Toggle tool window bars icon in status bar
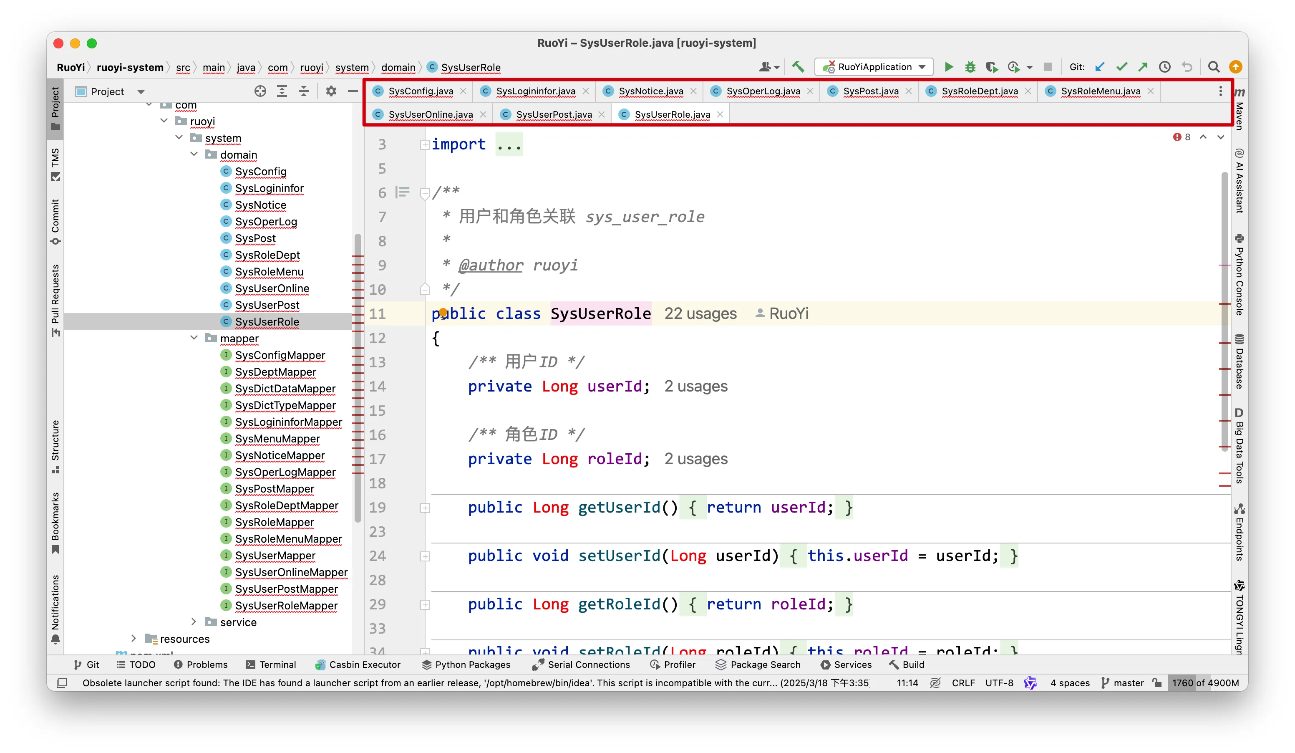 [62, 682]
